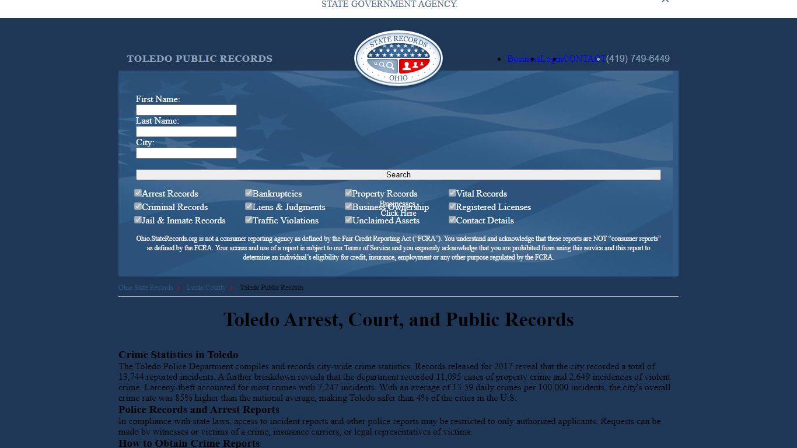Focus the First Name input field
Viewport: 797px width, 448px height.
click(x=186, y=110)
